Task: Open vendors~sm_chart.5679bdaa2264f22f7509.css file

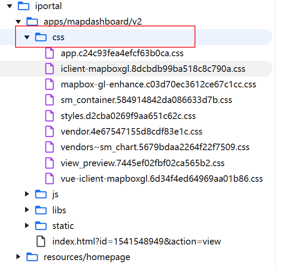Action: pyautogui.click(x=155, y=147)
